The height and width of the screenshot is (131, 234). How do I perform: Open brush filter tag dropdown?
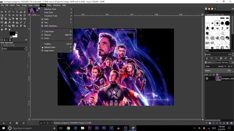tap(232, 12)
